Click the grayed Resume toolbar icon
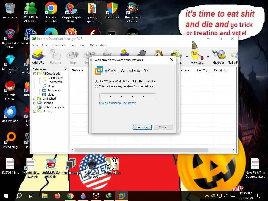 click(55, 57)
